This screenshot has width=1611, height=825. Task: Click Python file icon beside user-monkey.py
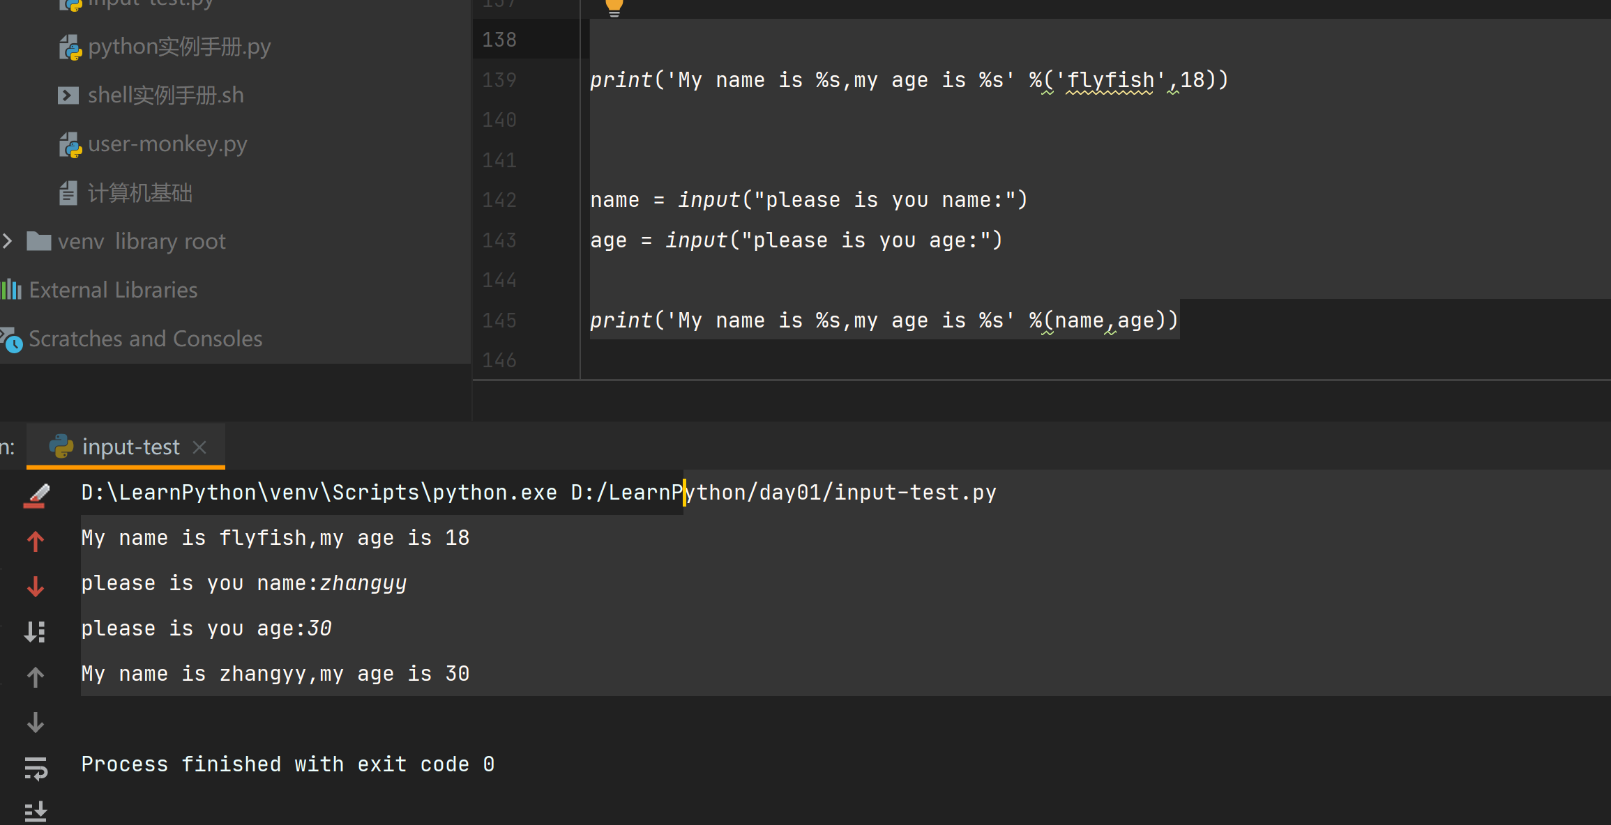[x=70, y=145]
